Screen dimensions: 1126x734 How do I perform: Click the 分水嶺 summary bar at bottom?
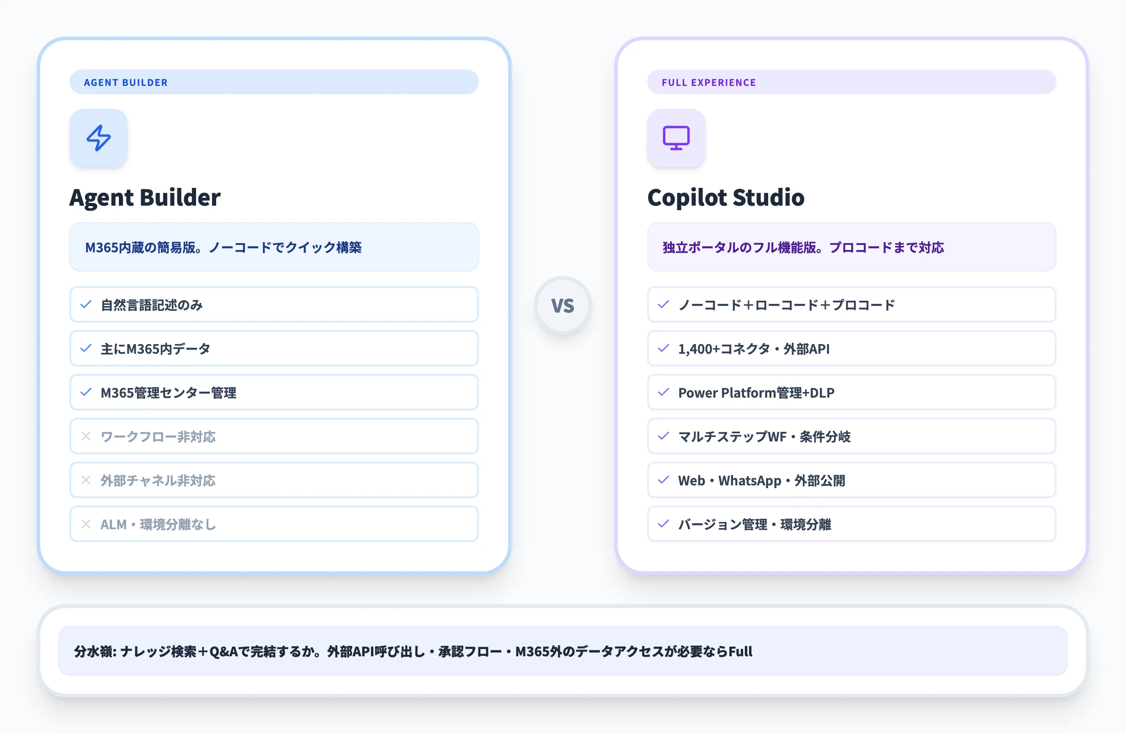pyautogui.click(x=563, y=652)
